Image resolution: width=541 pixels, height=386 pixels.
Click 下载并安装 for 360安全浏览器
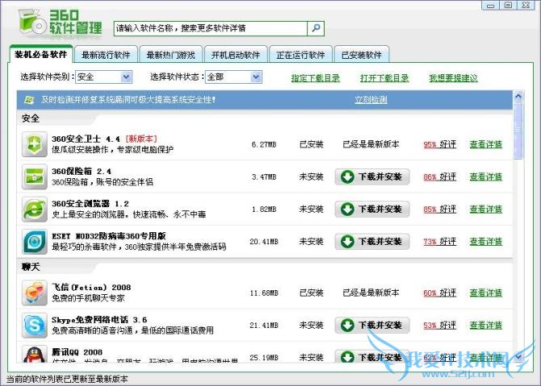pos(372,209)
